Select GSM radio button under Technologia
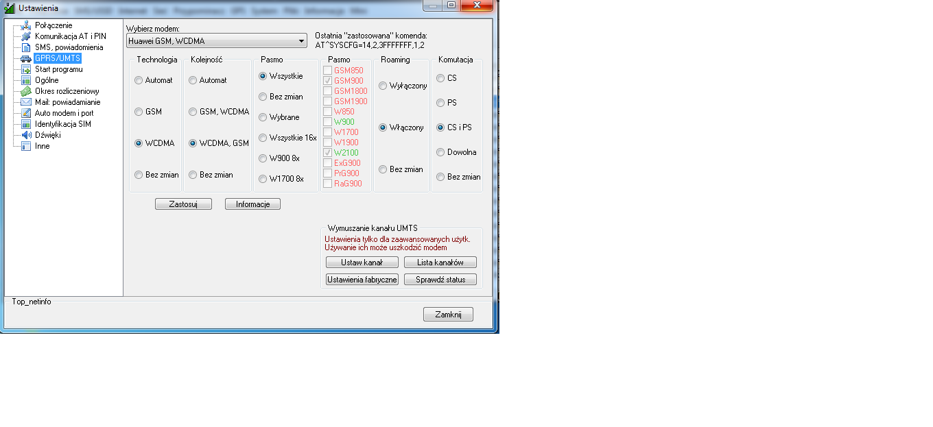 (139, 112)
